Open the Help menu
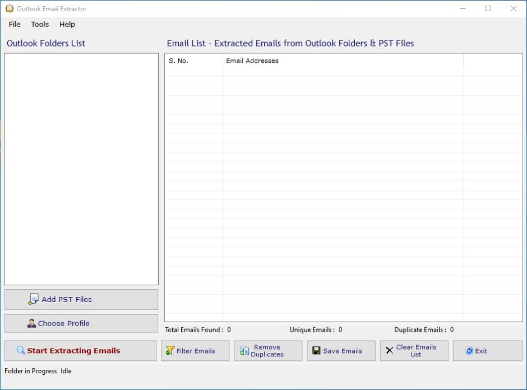This screenshot has height=390, width=527. tap(67, 24)
